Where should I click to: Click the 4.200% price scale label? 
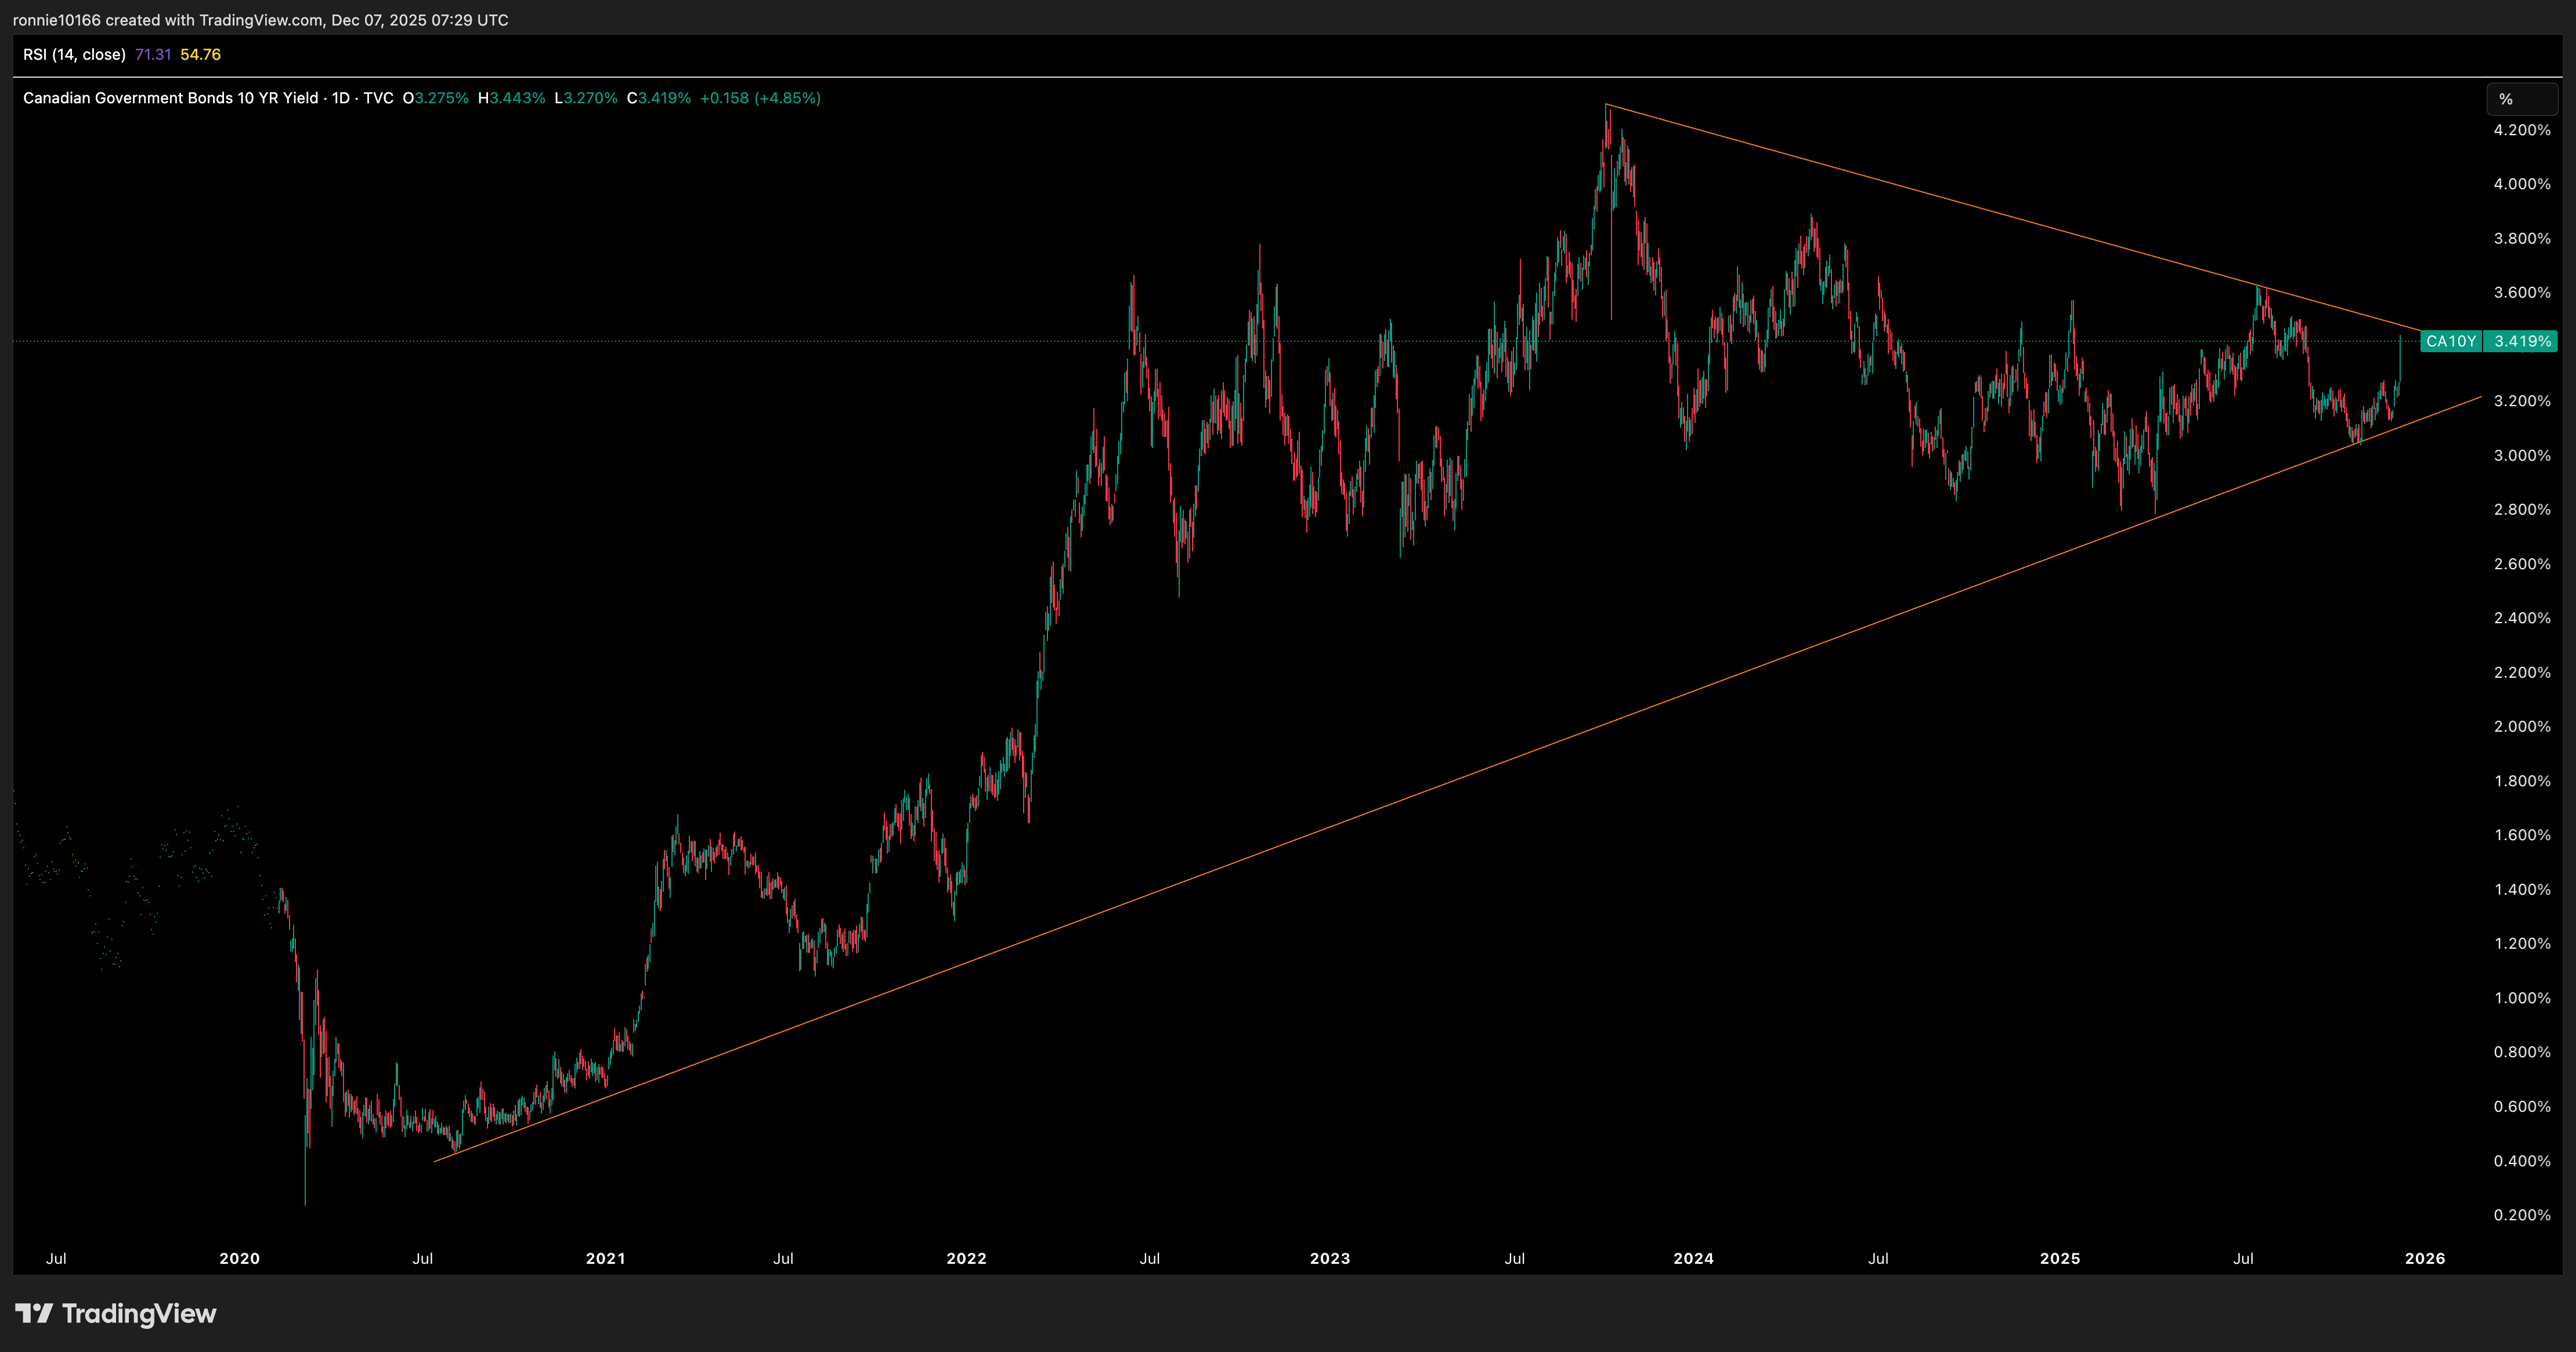click(x=2521, y=130)
